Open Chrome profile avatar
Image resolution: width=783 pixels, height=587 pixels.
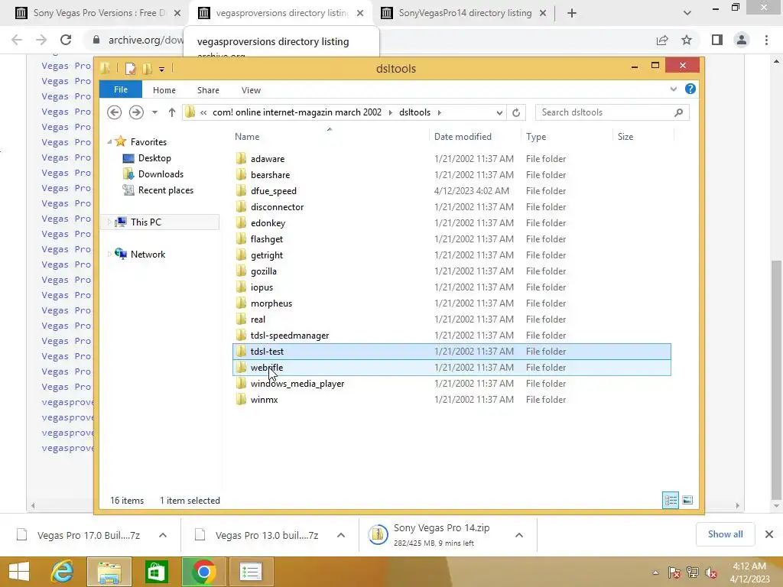(742, 40)
